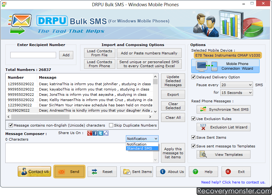Click the Message column header
This screenshot has height=195, width=272.
click(x=95, y=77)
